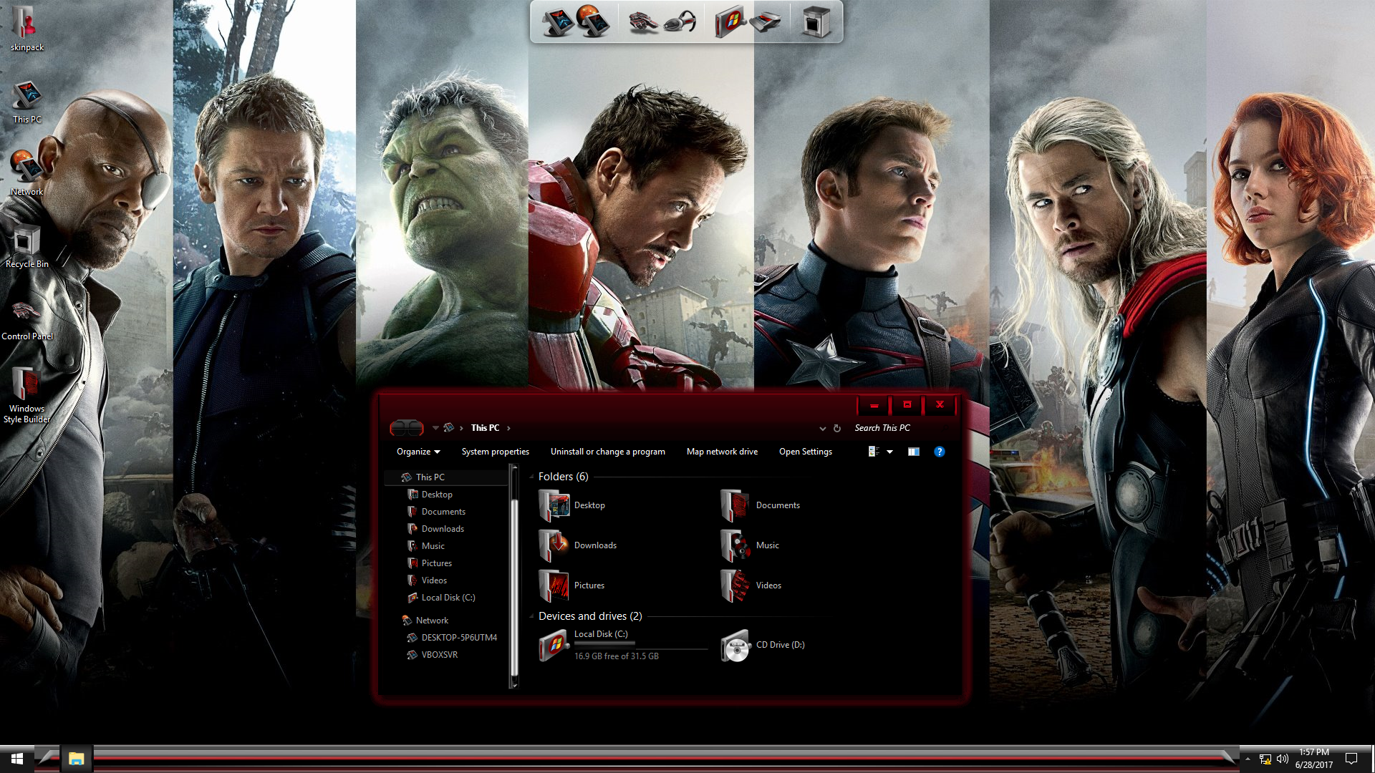Open the Organize dropdown menu
This screenshot has height=773, width=1375.
(x=418, y=452)
